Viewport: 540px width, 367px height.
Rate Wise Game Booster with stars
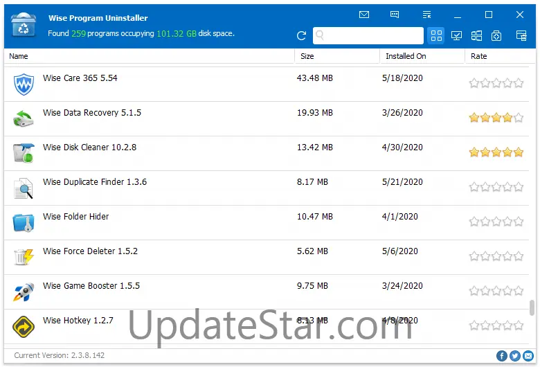click(496, 291)
